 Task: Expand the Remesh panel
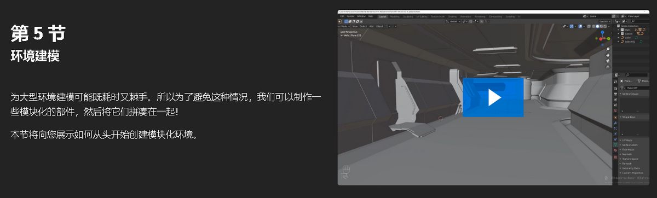coord(627,164)
